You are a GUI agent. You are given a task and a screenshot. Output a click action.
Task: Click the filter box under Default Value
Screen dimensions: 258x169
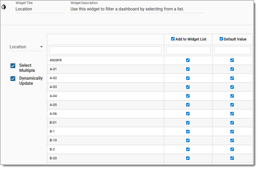point(232,50)
